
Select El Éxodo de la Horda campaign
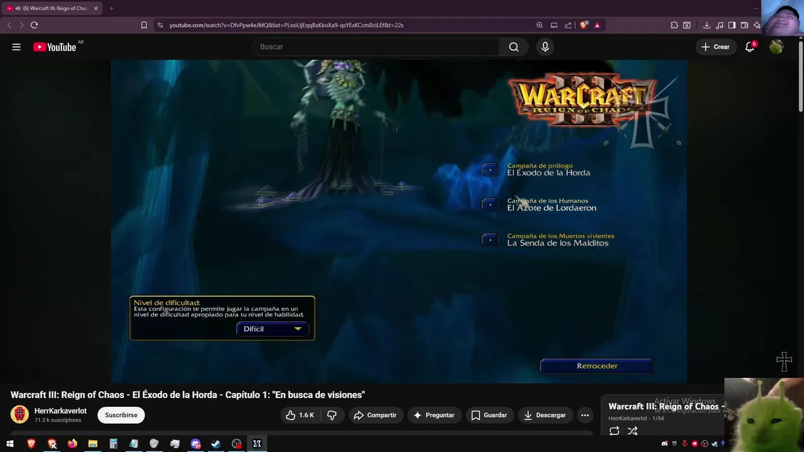548,169
